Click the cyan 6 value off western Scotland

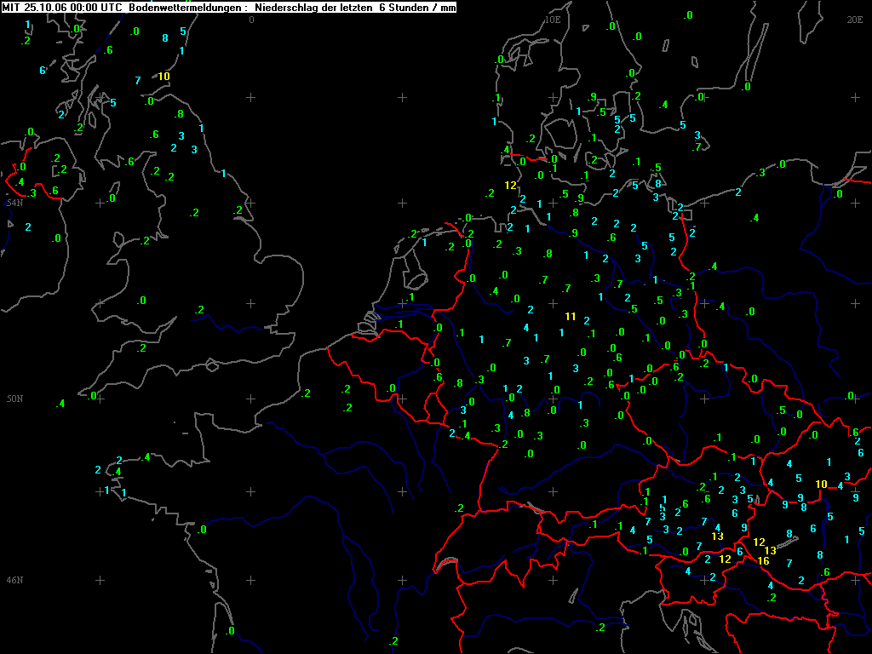pos(43,71)
